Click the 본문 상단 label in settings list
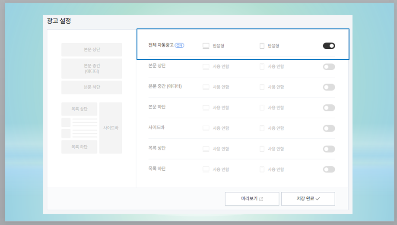The height and width of the screenshot is (225, 397). (x=157, y=66)
